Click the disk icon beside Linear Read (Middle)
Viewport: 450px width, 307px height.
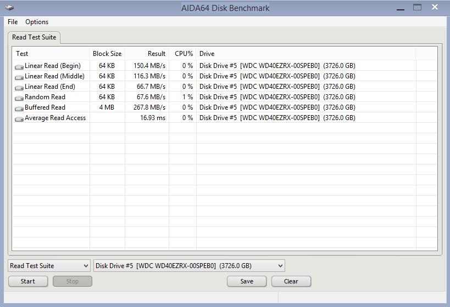point(19,77)
